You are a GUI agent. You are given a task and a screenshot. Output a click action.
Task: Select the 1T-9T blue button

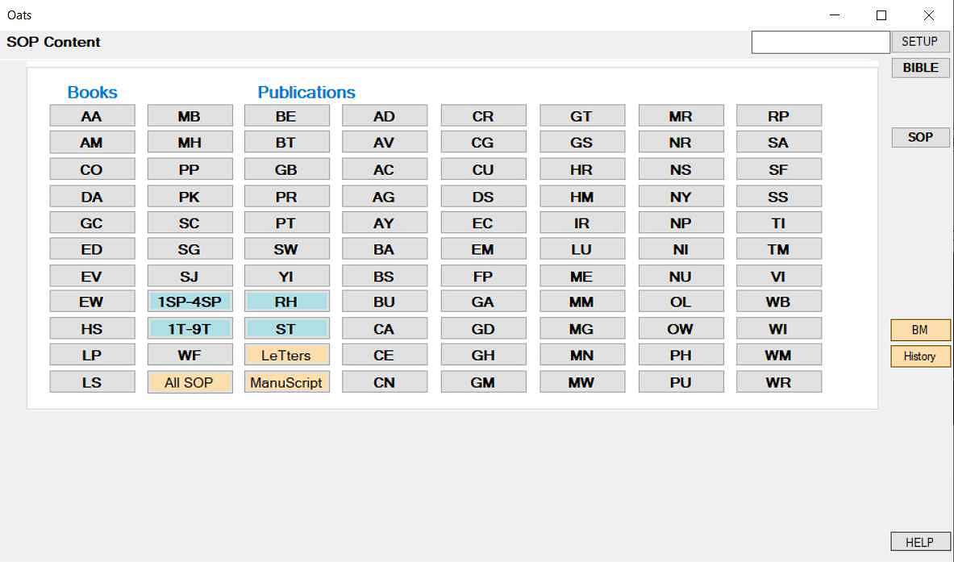pos(190,328)
